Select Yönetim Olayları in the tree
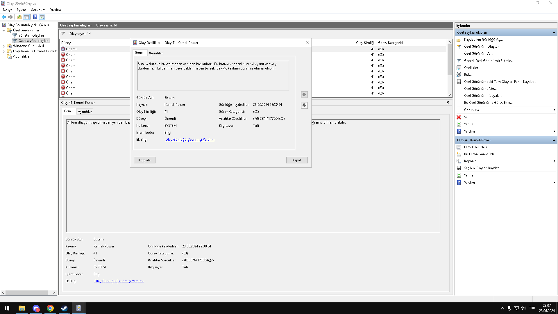This screenshot has height=314, width=558. [31, 35]
